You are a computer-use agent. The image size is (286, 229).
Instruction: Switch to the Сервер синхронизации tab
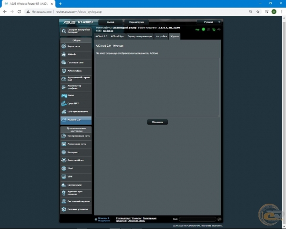click(140, 36)
